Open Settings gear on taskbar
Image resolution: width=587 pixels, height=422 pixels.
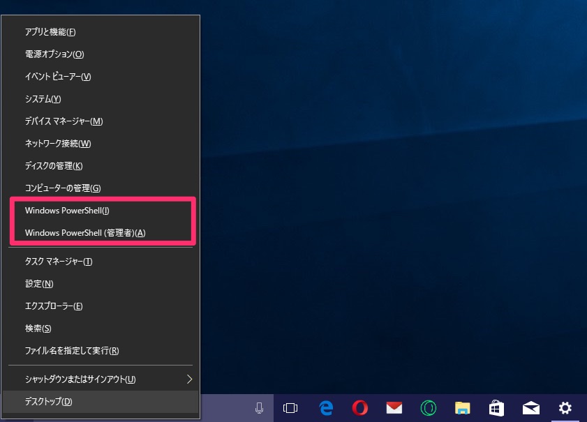[x=565, y=408]
